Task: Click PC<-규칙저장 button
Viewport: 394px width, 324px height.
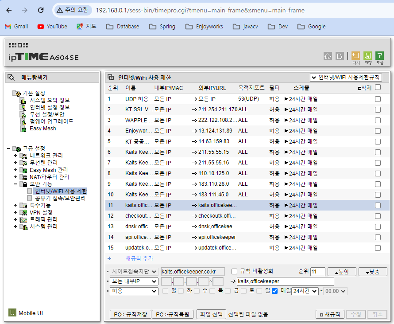Action: pyautogui.click(x=131, y=314)
